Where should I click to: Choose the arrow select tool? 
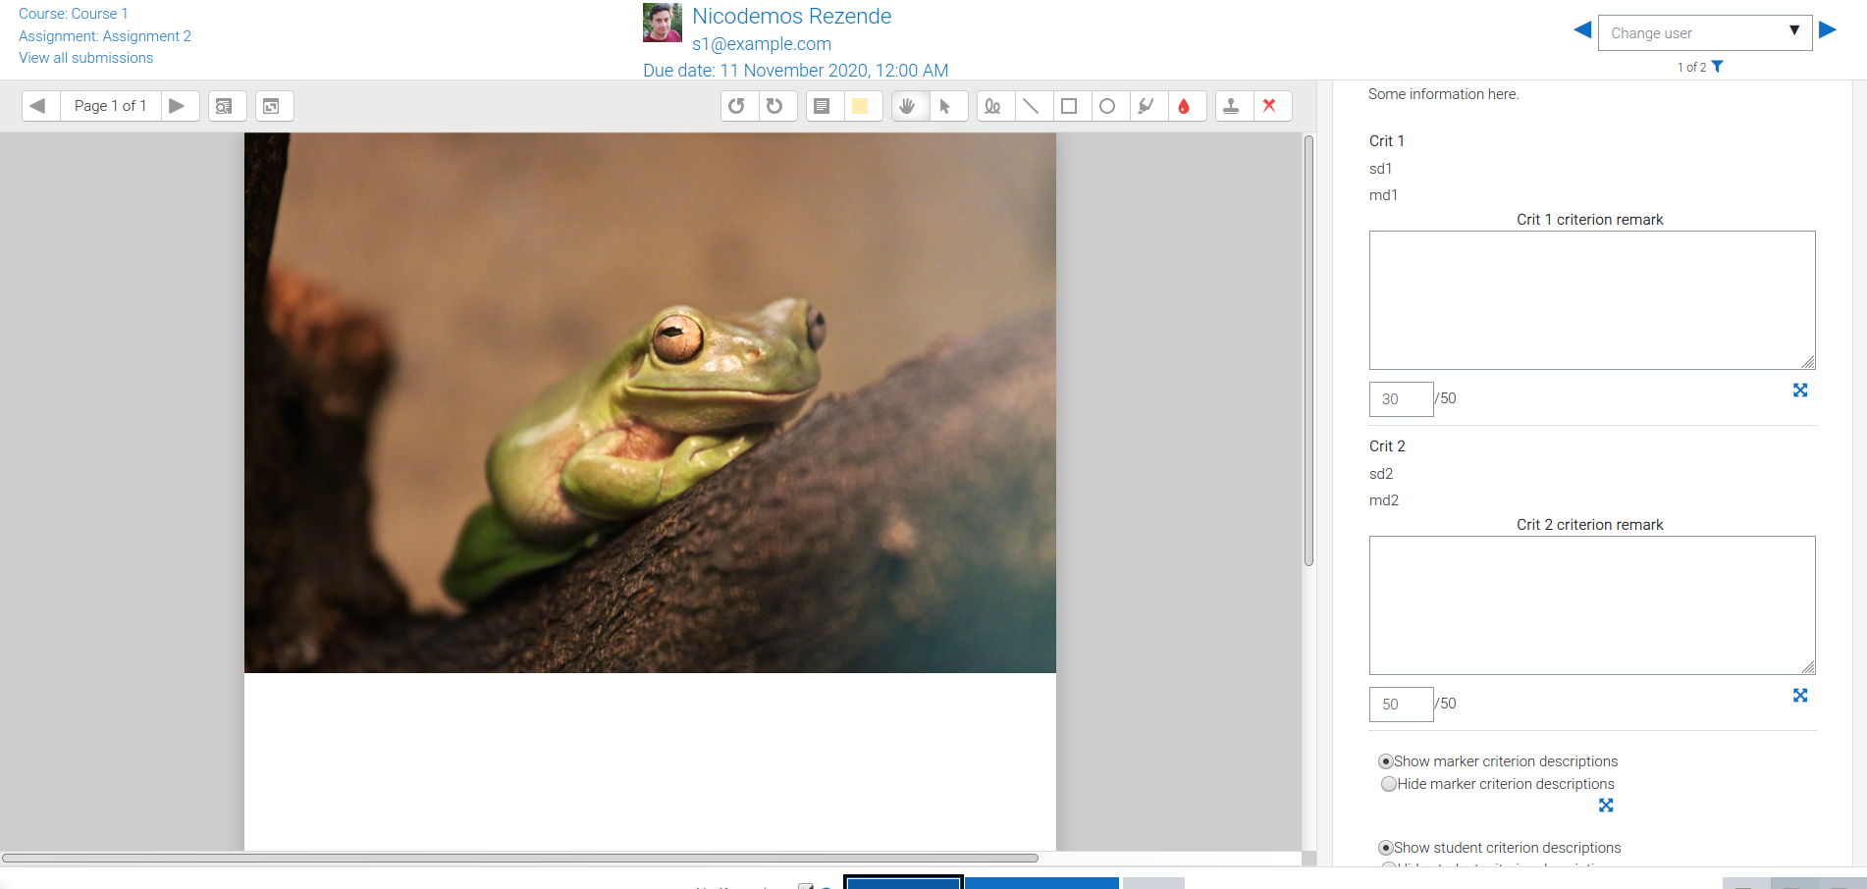point(948,106)
